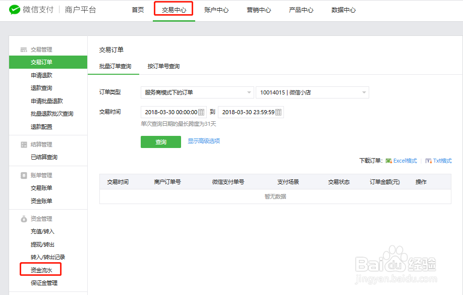Open 已结算查询 in sidebar

44,157
